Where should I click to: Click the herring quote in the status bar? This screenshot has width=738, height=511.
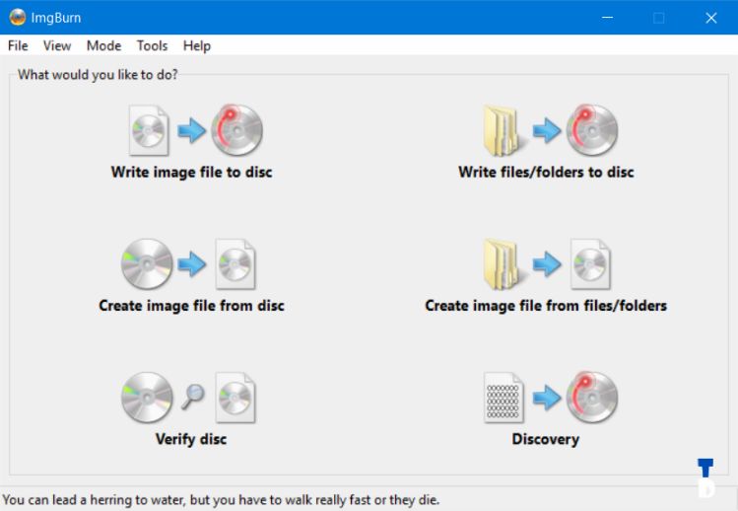221,500
